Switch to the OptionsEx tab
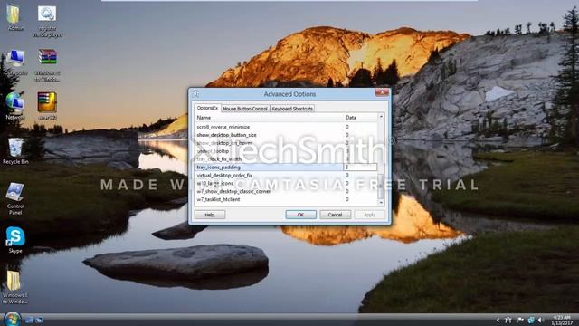 click(207, 108)
